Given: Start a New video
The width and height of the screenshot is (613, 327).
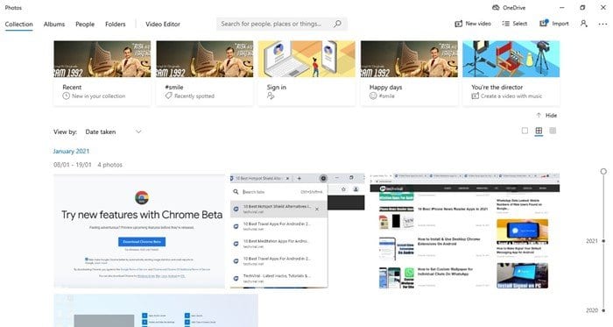Looking at the screenshot, I should coord(473,24).
